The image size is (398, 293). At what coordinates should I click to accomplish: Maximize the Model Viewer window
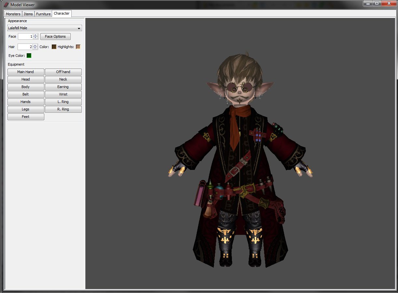point(377,3)
